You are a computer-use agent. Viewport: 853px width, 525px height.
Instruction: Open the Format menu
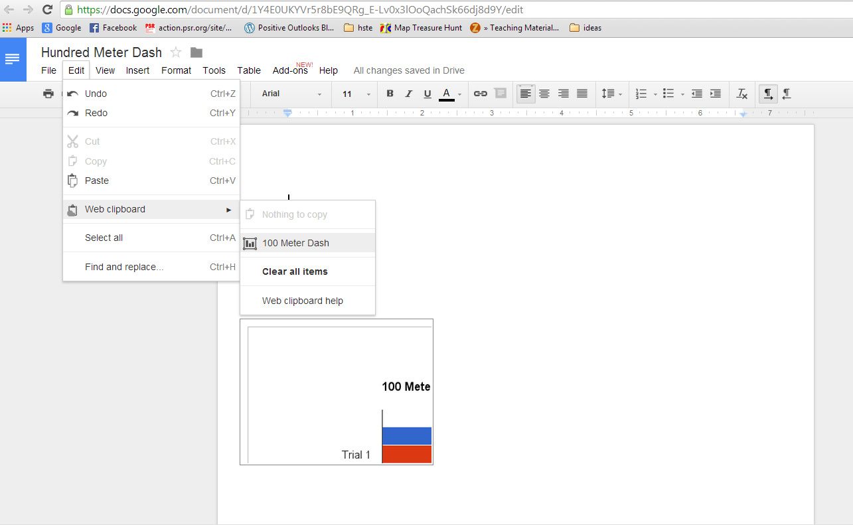click(x=176, y=70)
